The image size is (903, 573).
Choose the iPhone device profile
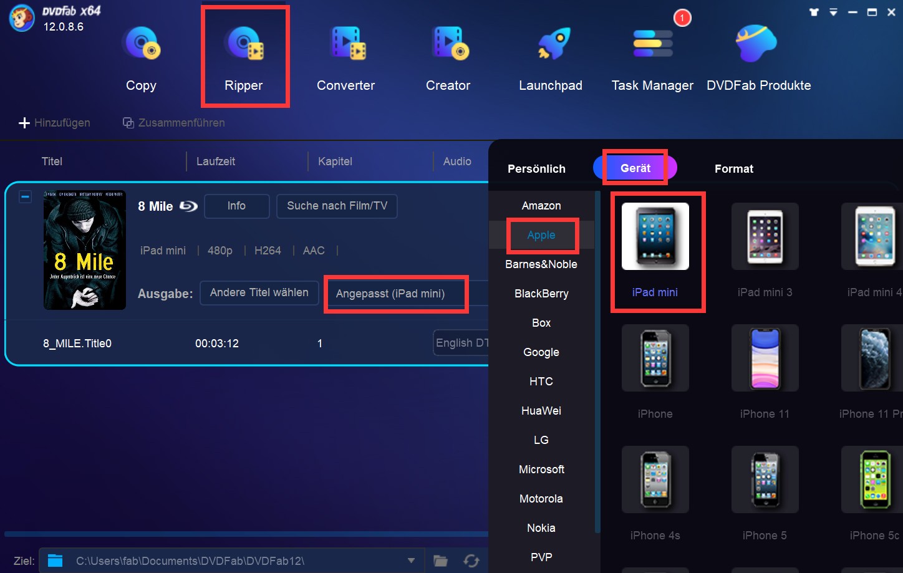655,372
